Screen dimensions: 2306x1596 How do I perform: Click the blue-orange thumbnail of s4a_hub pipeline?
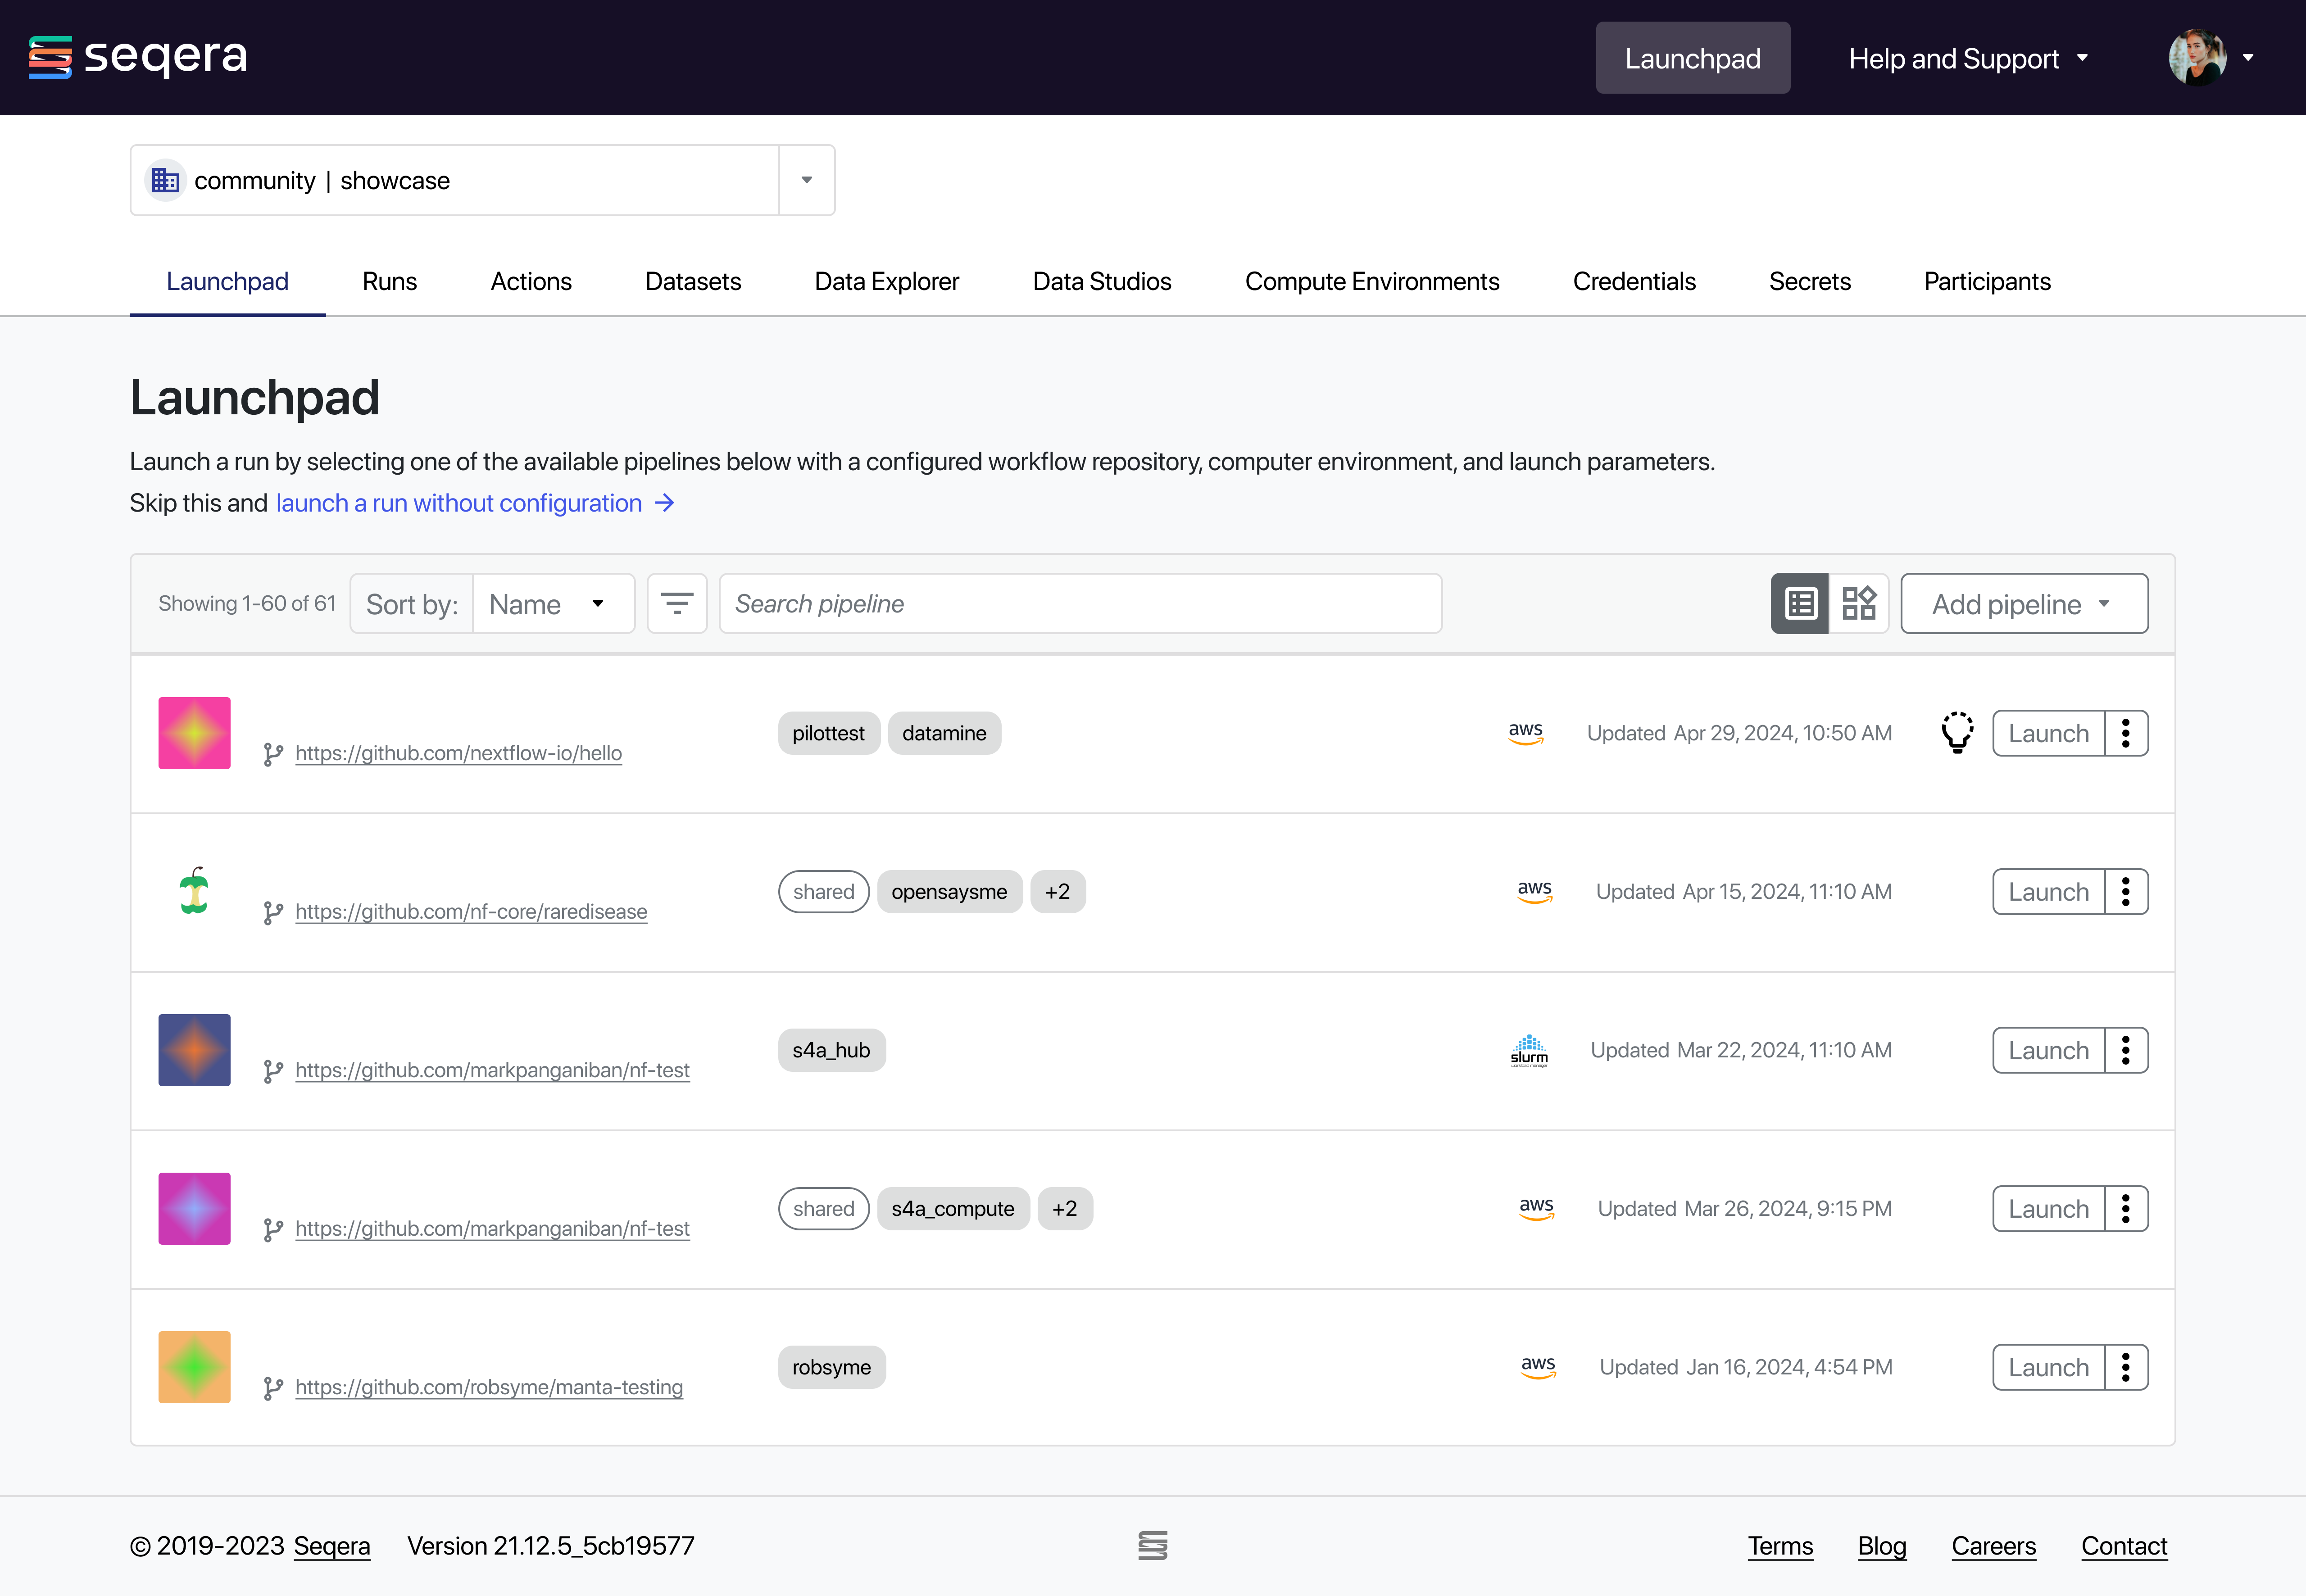[x=194, y=1050]
